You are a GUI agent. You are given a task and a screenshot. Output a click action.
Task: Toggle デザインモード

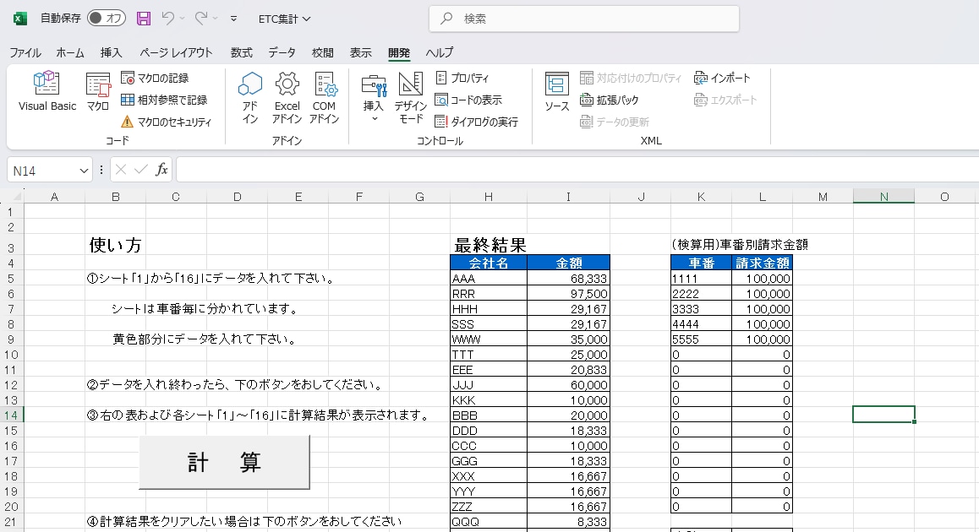(410, 97)
